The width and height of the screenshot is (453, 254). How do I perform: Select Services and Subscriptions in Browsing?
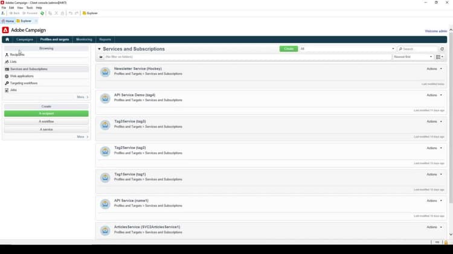[47, 69]
